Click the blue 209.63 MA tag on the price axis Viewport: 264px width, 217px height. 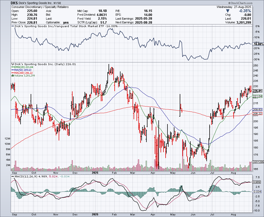coord(257,109)
